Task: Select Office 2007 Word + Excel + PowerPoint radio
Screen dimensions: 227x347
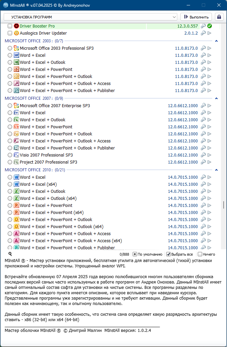Action: [x=10, y=127]
